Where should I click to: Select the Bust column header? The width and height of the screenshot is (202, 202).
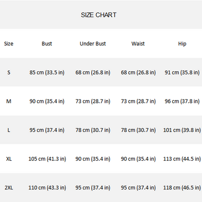coord(47,44)
